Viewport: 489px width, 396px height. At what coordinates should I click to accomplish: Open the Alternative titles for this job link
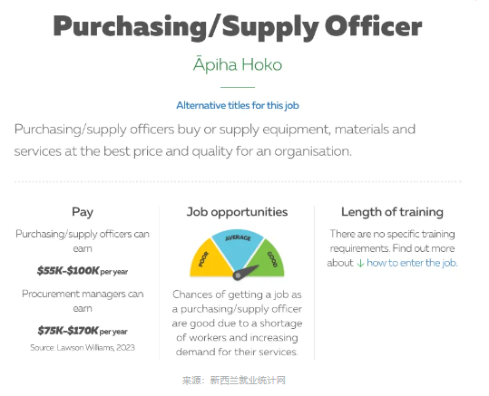[x=238, y=105]
